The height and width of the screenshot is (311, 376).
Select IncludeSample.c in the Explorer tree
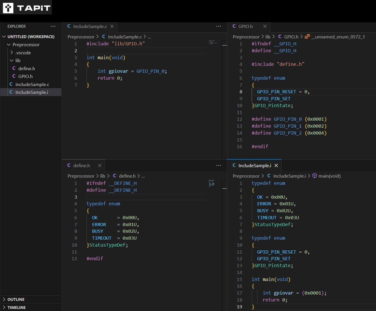pos(33,84)
